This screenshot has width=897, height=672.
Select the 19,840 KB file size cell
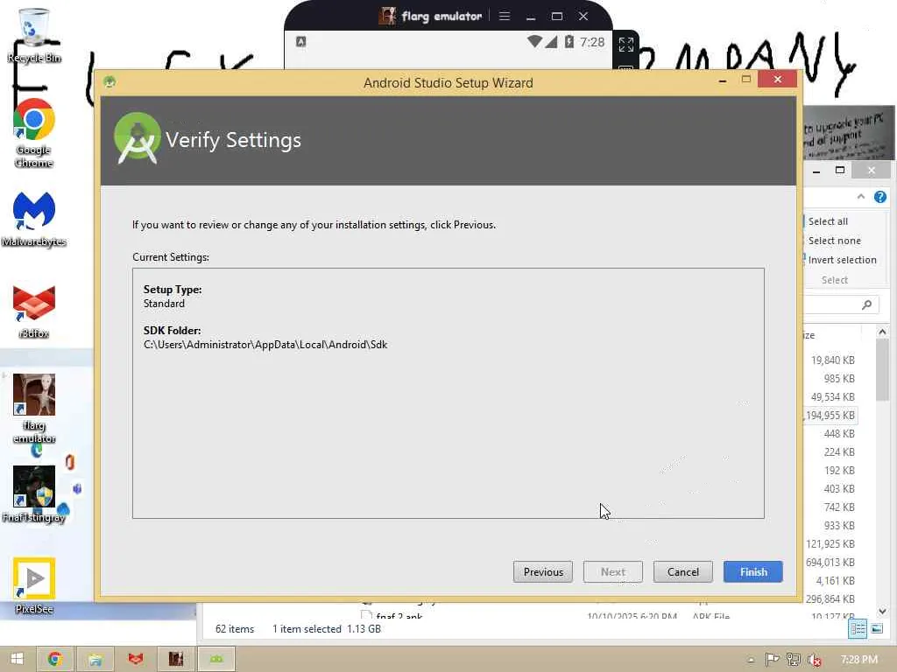pyautogui.click(x=832, y=360)
